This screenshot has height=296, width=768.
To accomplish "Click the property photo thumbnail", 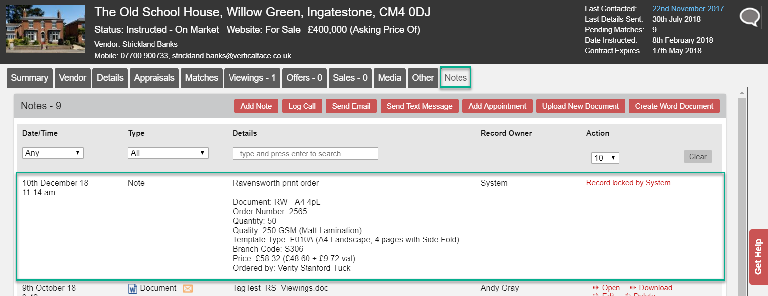I will pos(45,29).
